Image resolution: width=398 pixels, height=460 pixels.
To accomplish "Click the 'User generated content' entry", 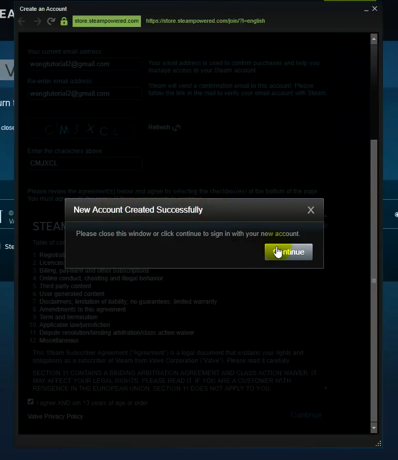I will click(72, 294).
